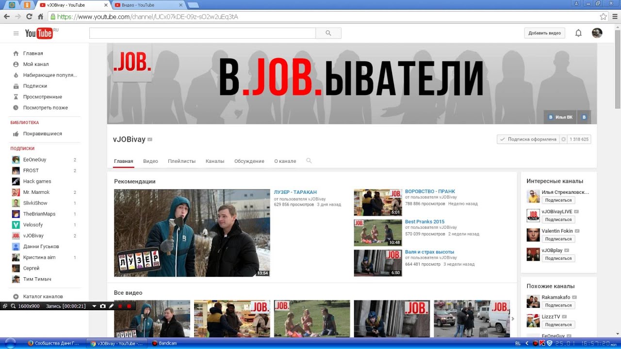Open the 6:50 Валя video thumbnail
Viewport: 621px width, 349px height.
pos(378,263)
